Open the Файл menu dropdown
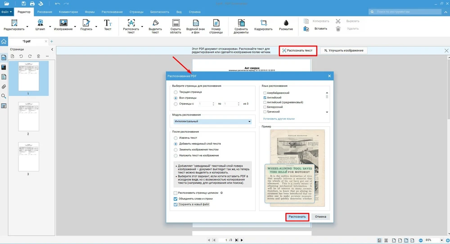This screenshot has width=450, height=244. tap(7, 11)
